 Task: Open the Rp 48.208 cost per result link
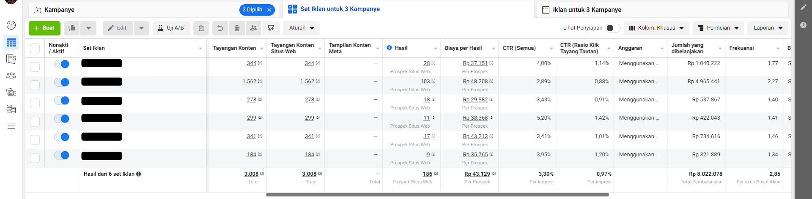pyautogui.click(x=475, y=82)
